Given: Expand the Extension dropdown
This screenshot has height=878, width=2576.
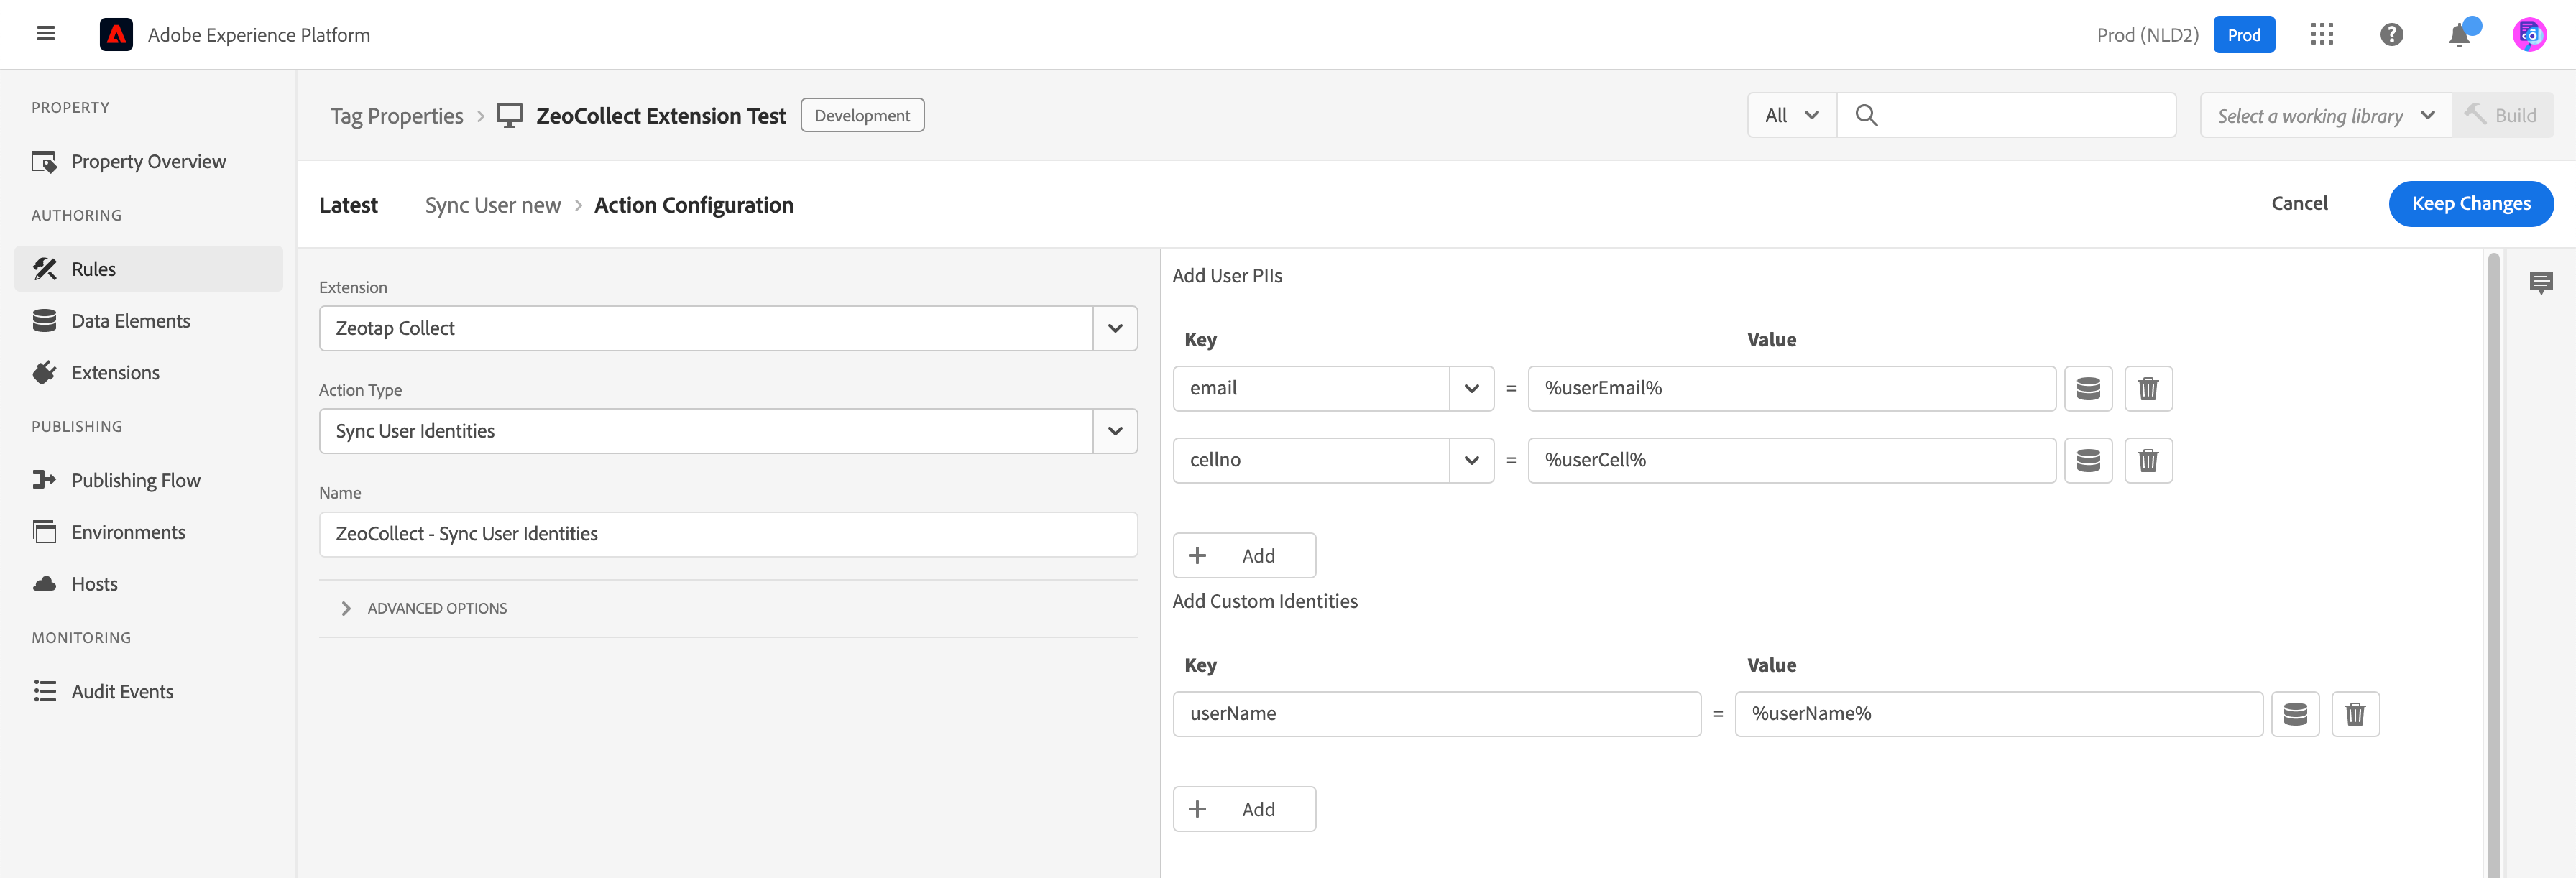Looking at the screenshot, I should (1115, 328).
